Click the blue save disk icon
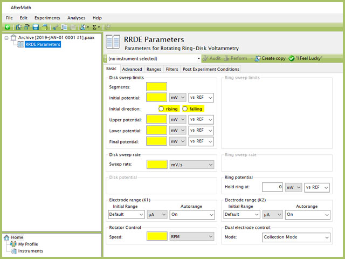Viewport: 345px width, 259px height. point(36,27)
